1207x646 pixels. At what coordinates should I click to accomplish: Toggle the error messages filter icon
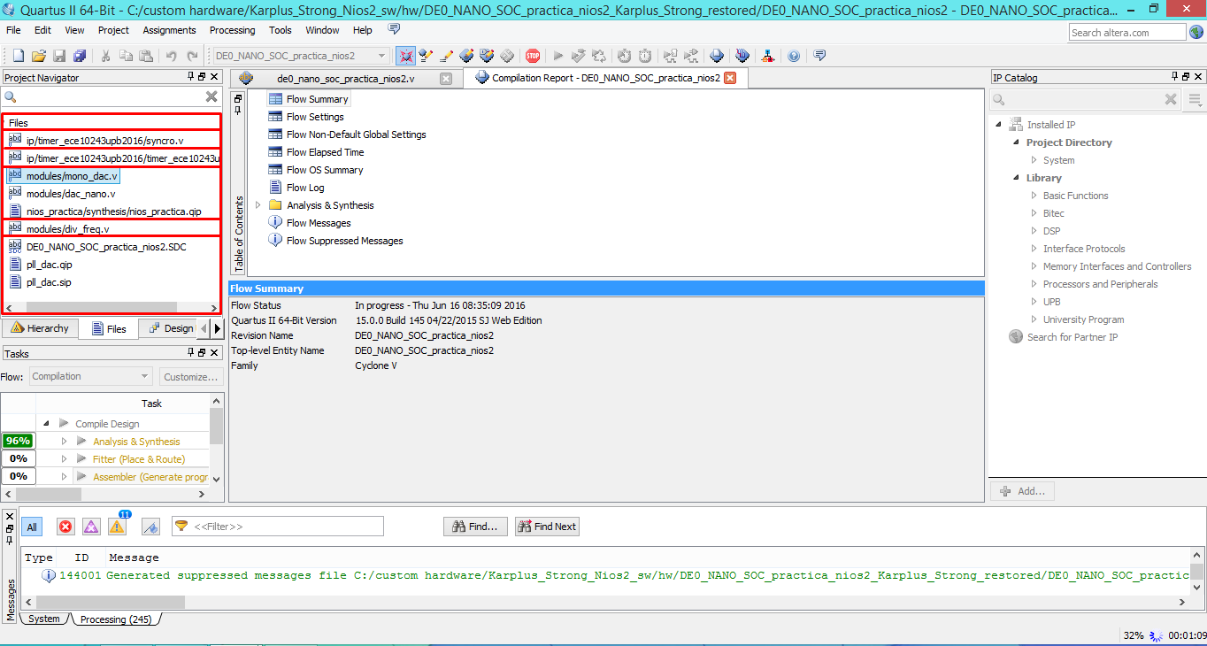coord(65,527)
